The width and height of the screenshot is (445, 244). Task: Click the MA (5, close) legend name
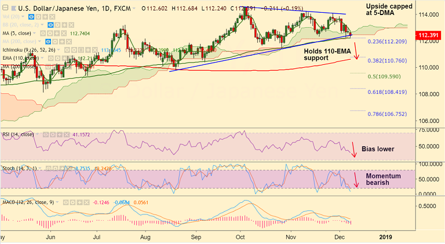pos(17,33)
